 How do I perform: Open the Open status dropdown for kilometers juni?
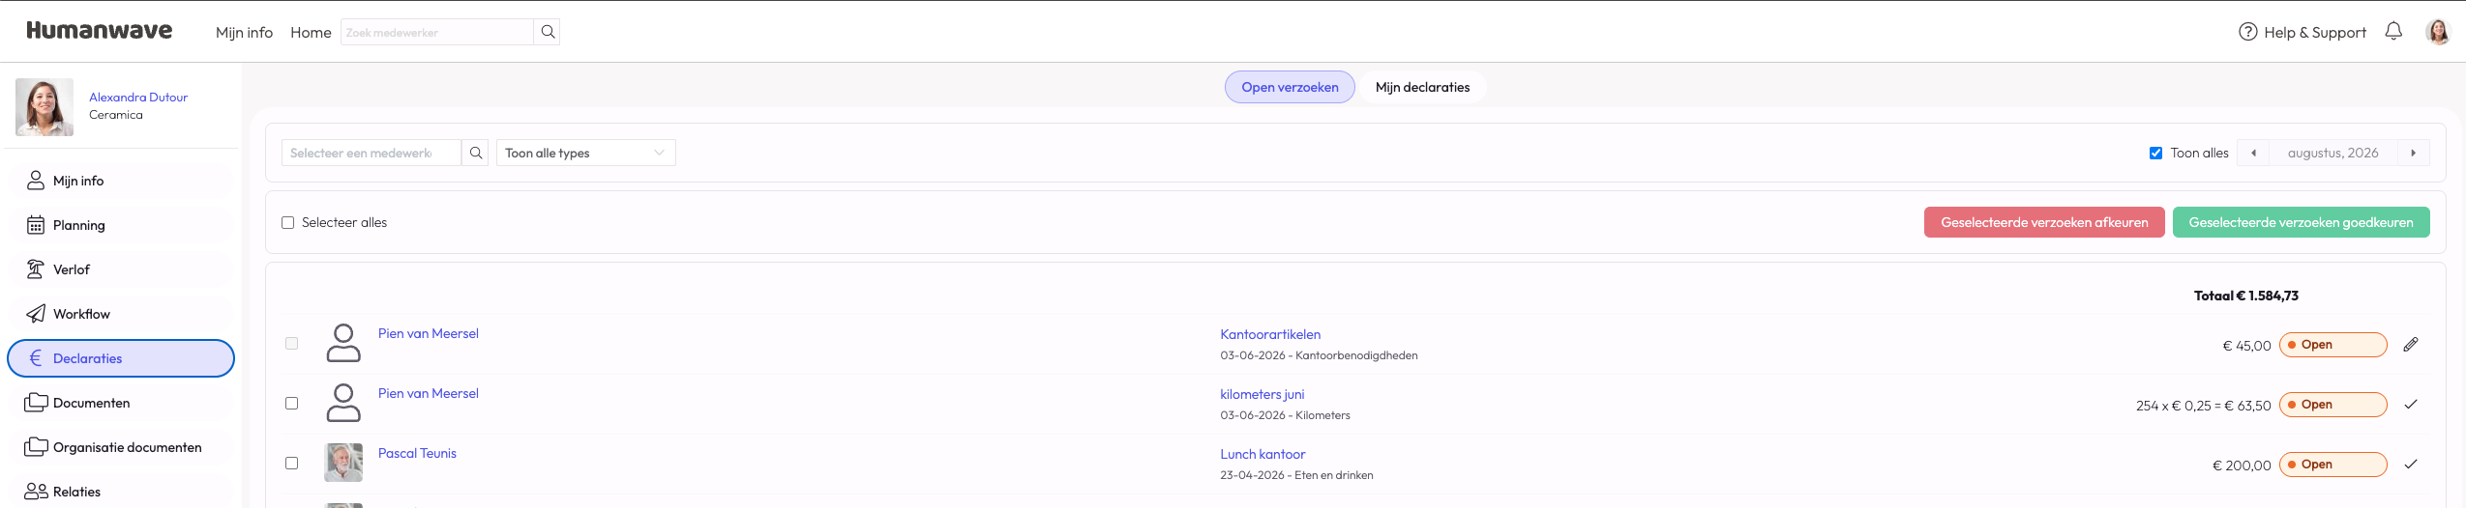[x=2332, y=405]
